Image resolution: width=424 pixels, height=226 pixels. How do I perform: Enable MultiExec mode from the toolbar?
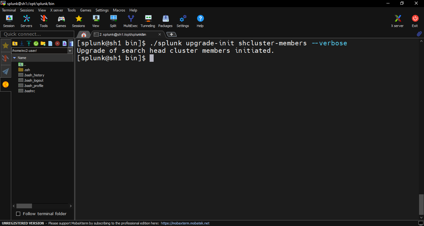(131, 21)
